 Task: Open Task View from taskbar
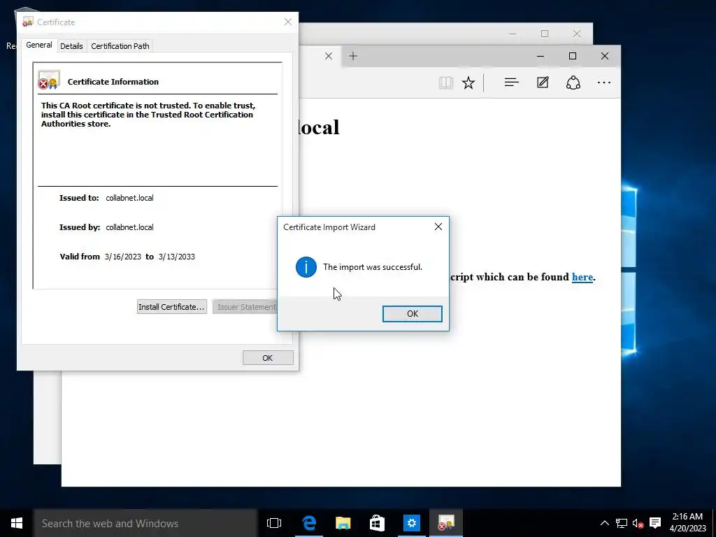(274, 523)
